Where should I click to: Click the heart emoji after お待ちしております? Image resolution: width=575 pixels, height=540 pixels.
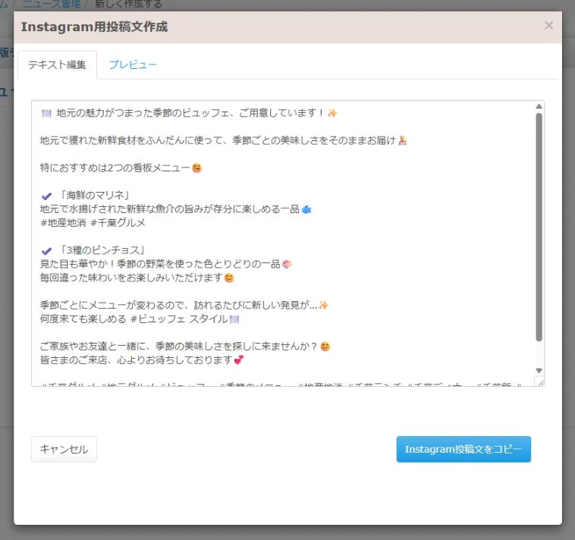pyautogui.click(x=239, y=360)
